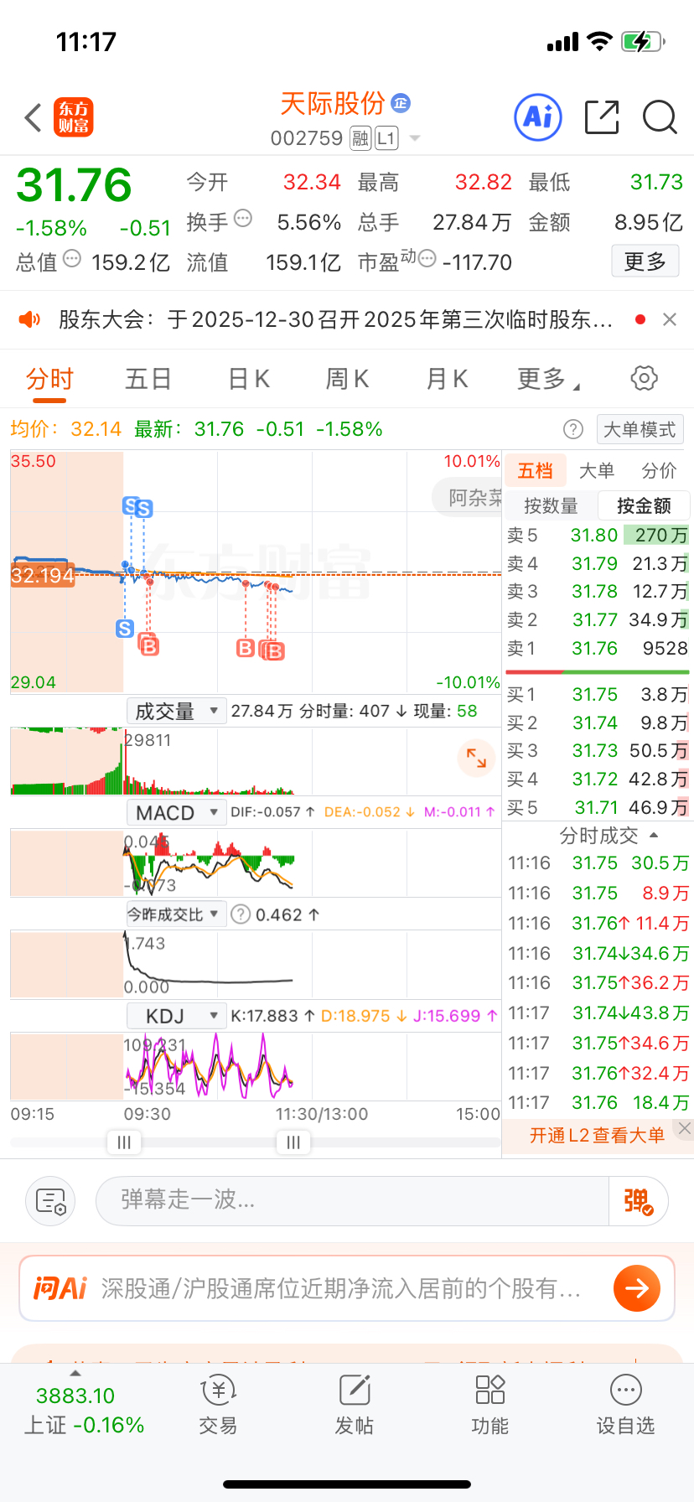Toggle the 弹 bullet comments button
694x1502 pixels.
[x=638, y=1201]
